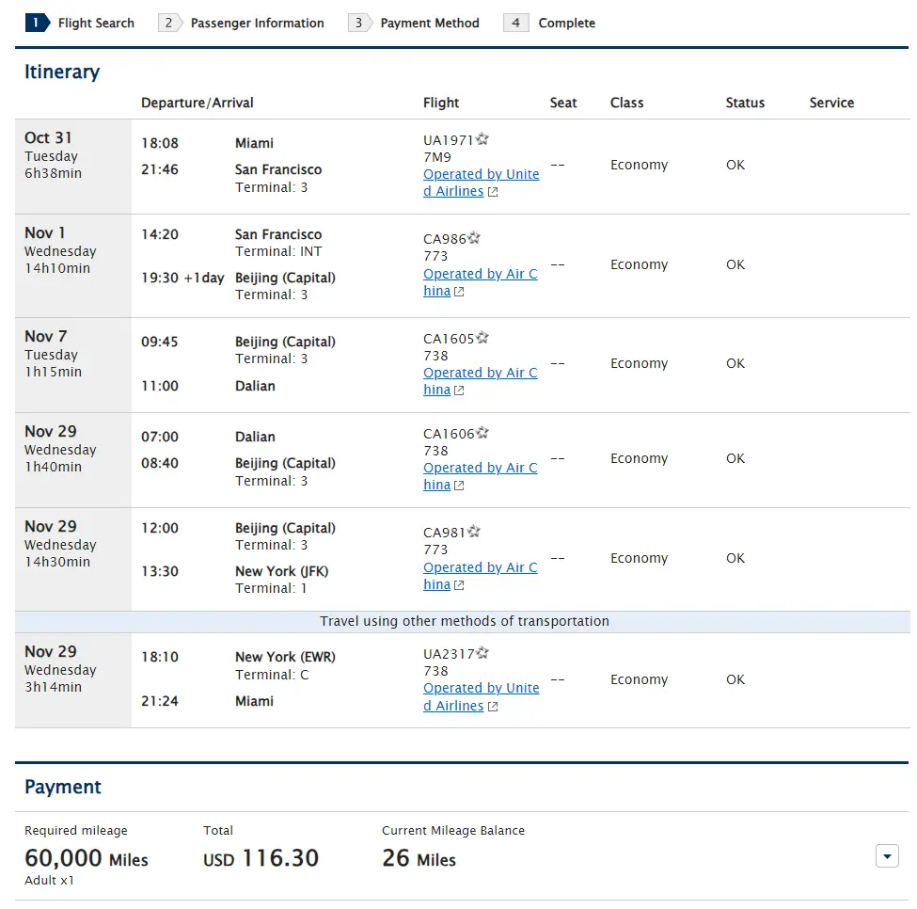Screen dimensions: 917x909
Task: Click Star Alliance icon beside flight CA1606
Action: pyautogui.click(x=482, y=433)
